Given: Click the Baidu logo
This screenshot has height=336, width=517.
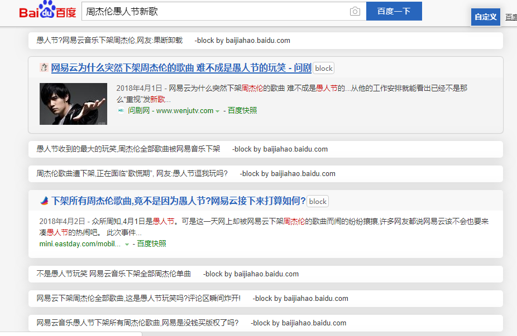Looking at the screenshot, I should (47, 11).
